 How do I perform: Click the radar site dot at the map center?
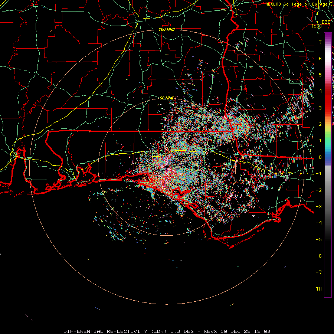[x=167, y=167]
